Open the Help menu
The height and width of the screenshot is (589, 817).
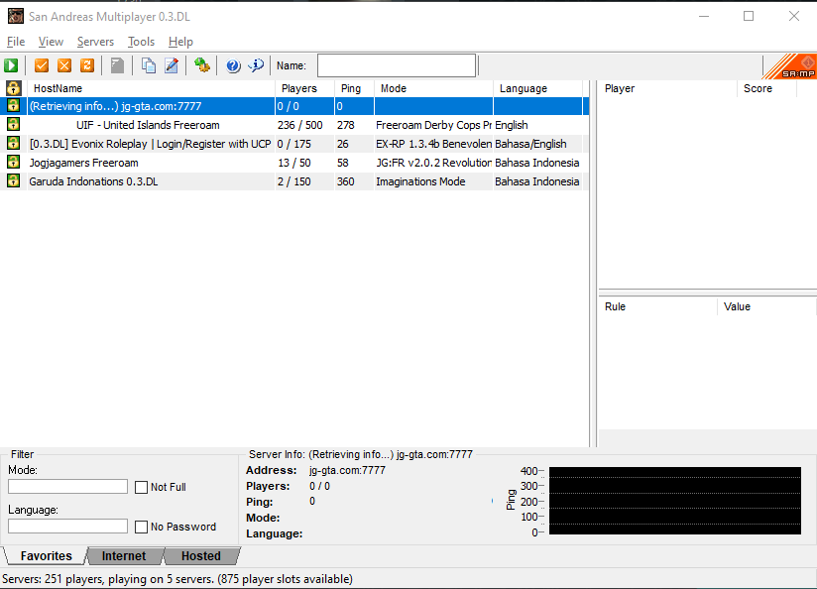tap(180, 42)
